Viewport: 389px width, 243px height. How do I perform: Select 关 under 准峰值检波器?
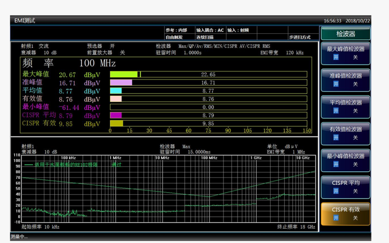(x=355, y=84)
